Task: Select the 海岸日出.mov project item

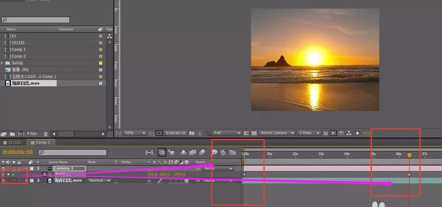Action: pyautogui.click(x=26, y=83)
